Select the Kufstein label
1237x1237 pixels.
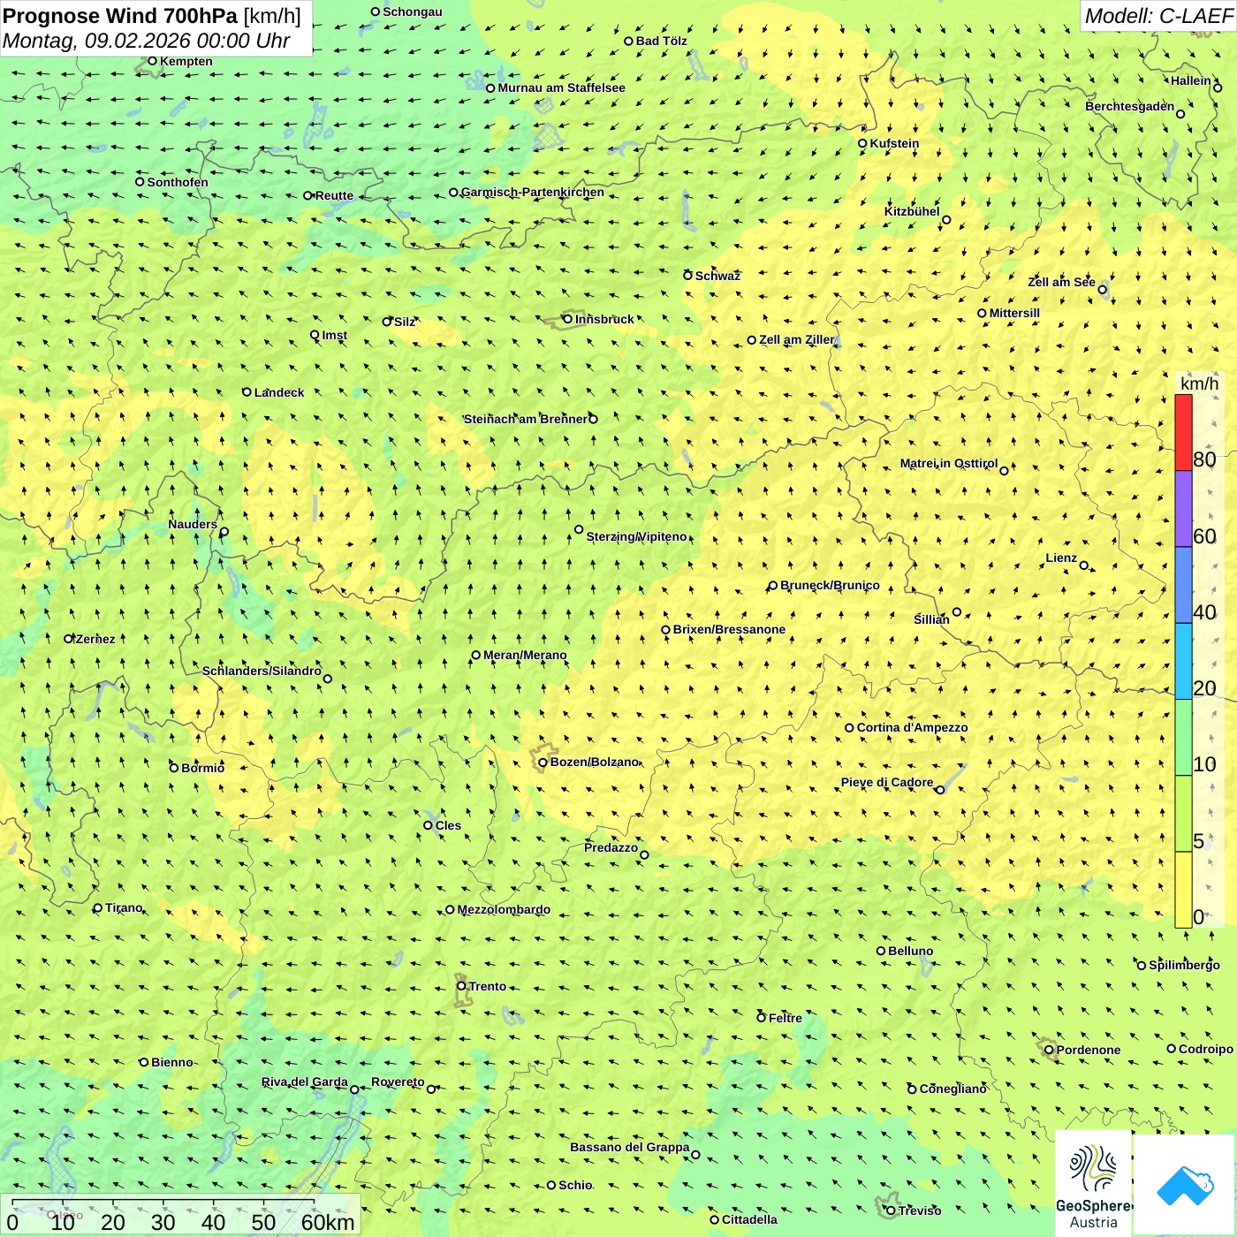[x=894, y=143]
